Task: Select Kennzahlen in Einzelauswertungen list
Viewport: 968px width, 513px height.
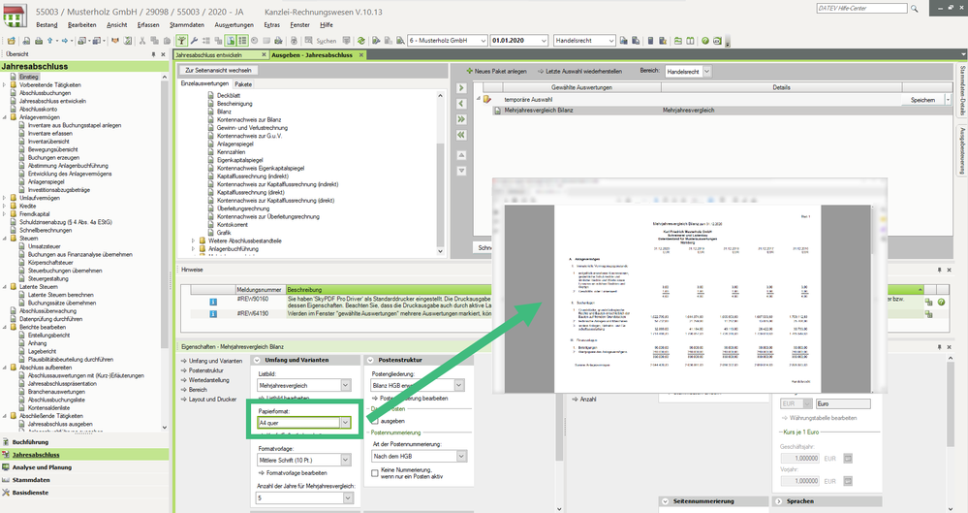Action: (x=231, y=152)
